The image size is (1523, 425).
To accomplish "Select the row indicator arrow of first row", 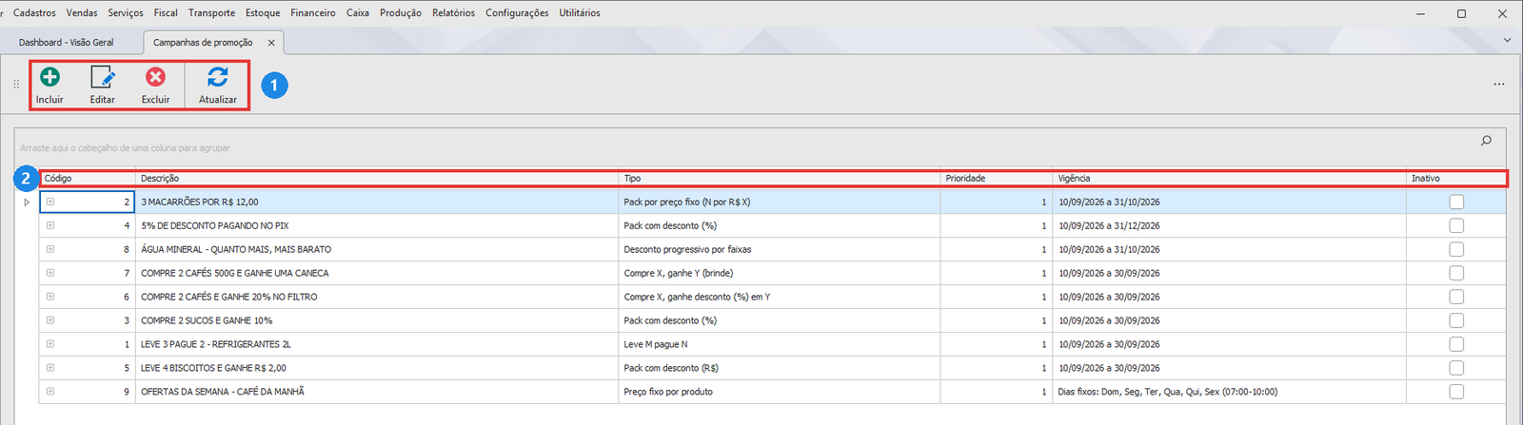I will (x=27, y=202).
